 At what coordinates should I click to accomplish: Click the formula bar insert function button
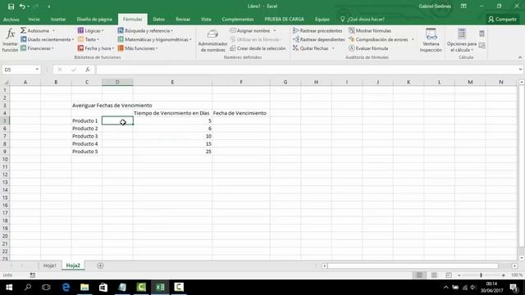coord(88,70)
